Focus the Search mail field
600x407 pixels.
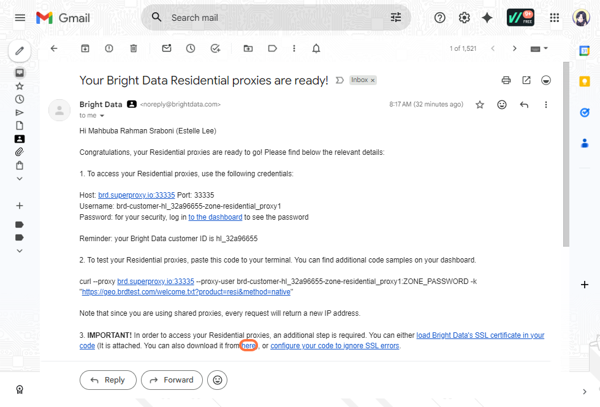coord(276,18)
